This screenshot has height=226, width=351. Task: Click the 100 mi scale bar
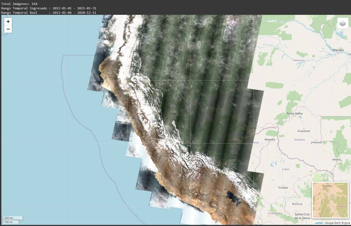click(x=11, y=222)
